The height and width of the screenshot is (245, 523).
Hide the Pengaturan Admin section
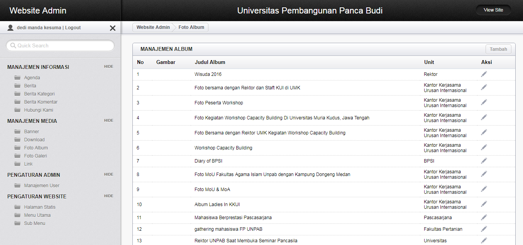[x=108, y=175]
